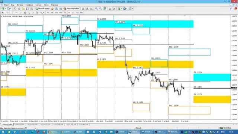Expand the Periods dropdown arrow
Screen dimensions: 238x134
127,9
